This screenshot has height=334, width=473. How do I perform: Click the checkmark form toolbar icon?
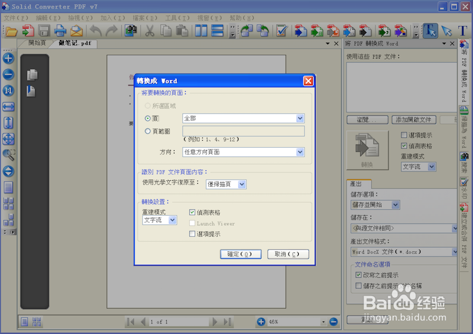point(281,31)
